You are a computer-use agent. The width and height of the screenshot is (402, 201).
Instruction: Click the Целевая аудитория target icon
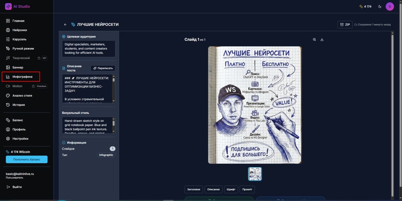(64, 37)
